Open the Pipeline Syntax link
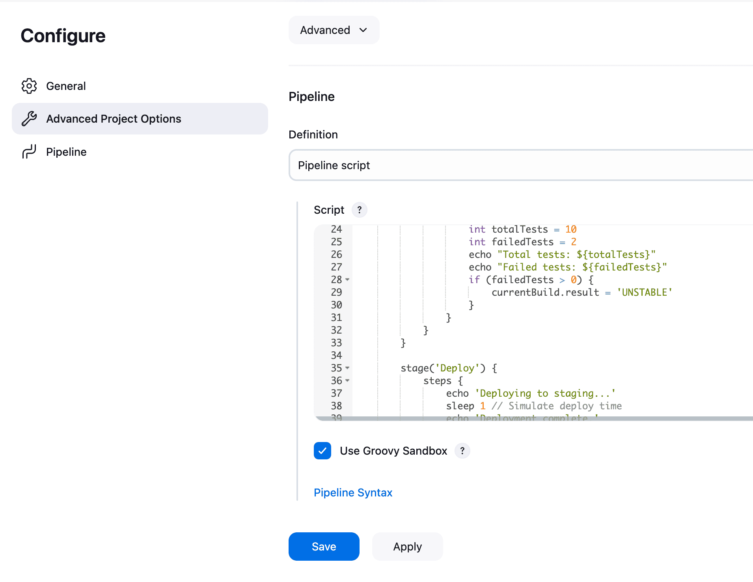 coord(353,492)
